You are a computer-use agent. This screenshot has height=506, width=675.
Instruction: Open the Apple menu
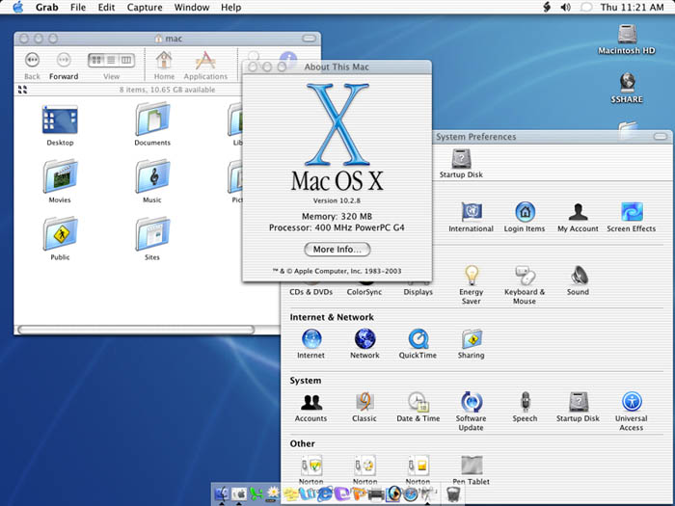18,7
